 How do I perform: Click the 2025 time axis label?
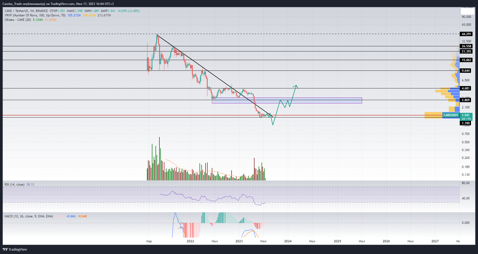click(x=337, y=241)
